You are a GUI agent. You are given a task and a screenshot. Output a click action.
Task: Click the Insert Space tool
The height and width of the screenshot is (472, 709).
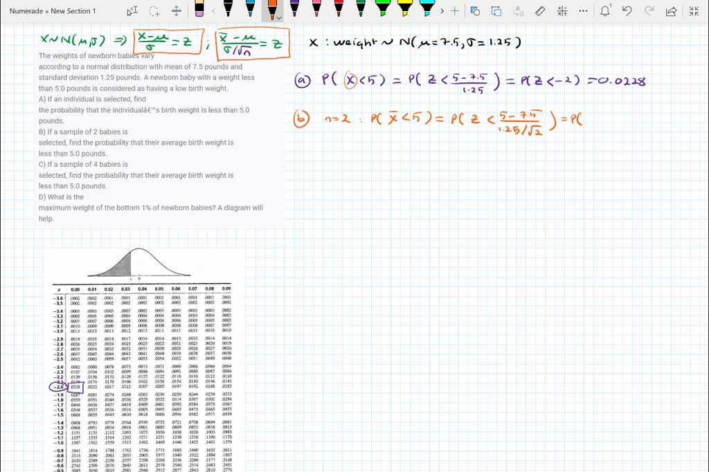point(177,10)
